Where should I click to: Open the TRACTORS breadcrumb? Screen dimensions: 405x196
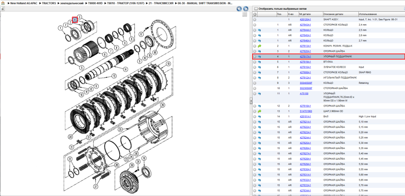[49, 3]
